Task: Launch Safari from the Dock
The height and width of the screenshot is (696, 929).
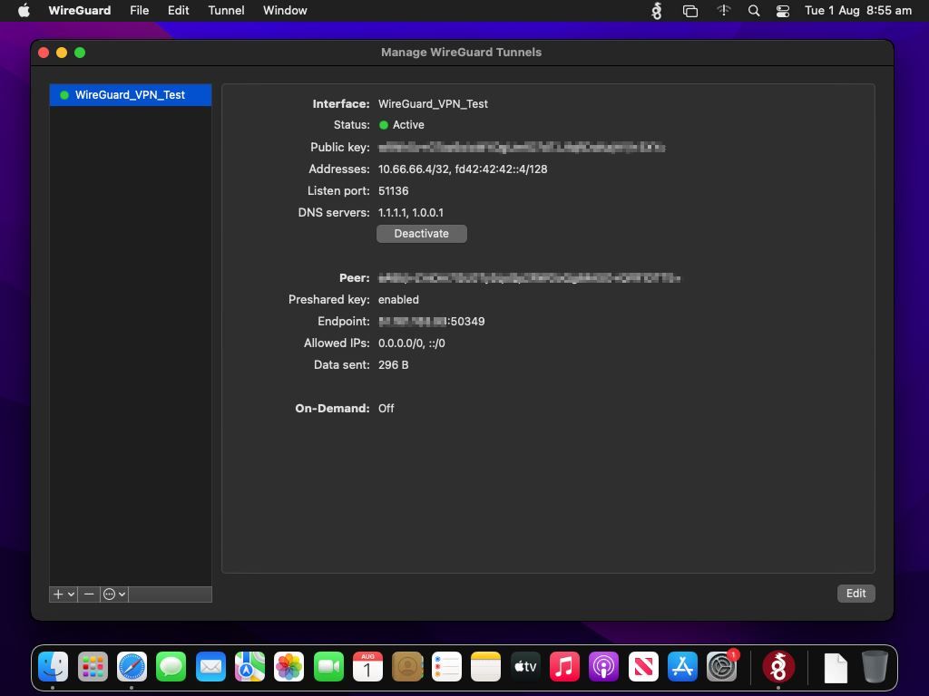Action: (132, 666)
